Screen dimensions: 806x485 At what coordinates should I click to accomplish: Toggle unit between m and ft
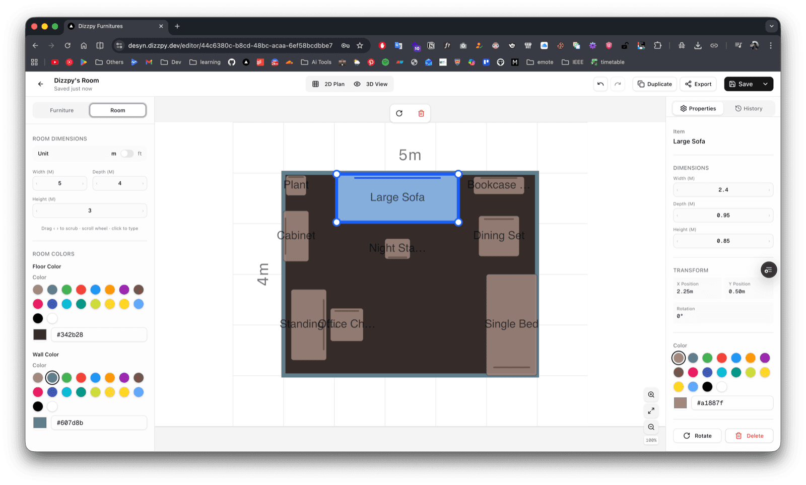click(127, 154)
